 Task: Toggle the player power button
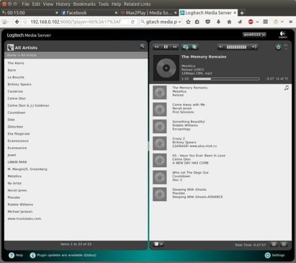click(279, 47)
